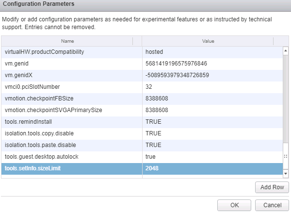This screenshot has height=214, width=291.
Task: Confirm the dialog with OK
Action: (x=234, y=205)
